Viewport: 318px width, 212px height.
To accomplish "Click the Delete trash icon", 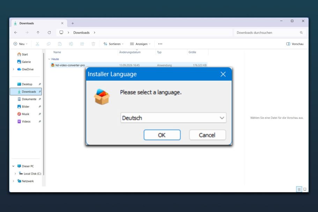I will point(93,44).
